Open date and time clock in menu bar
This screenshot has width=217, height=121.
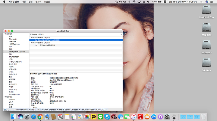click(x=183, y=2)
